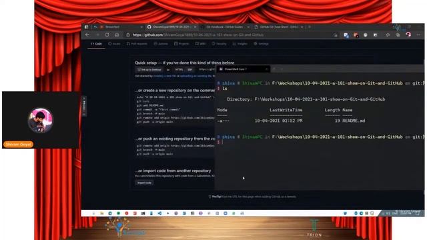Open the repository Projects tab

click(x=181, y=43)
